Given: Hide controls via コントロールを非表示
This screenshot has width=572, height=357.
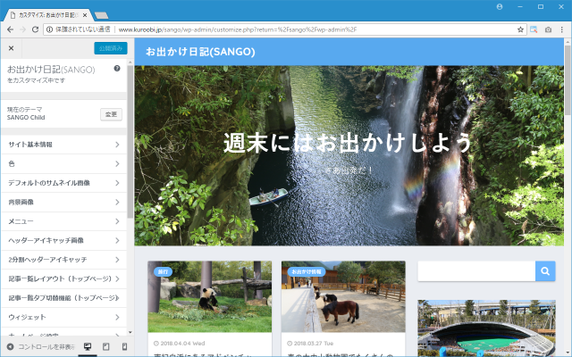Looking at the screenshot, I should coord(40,347).
